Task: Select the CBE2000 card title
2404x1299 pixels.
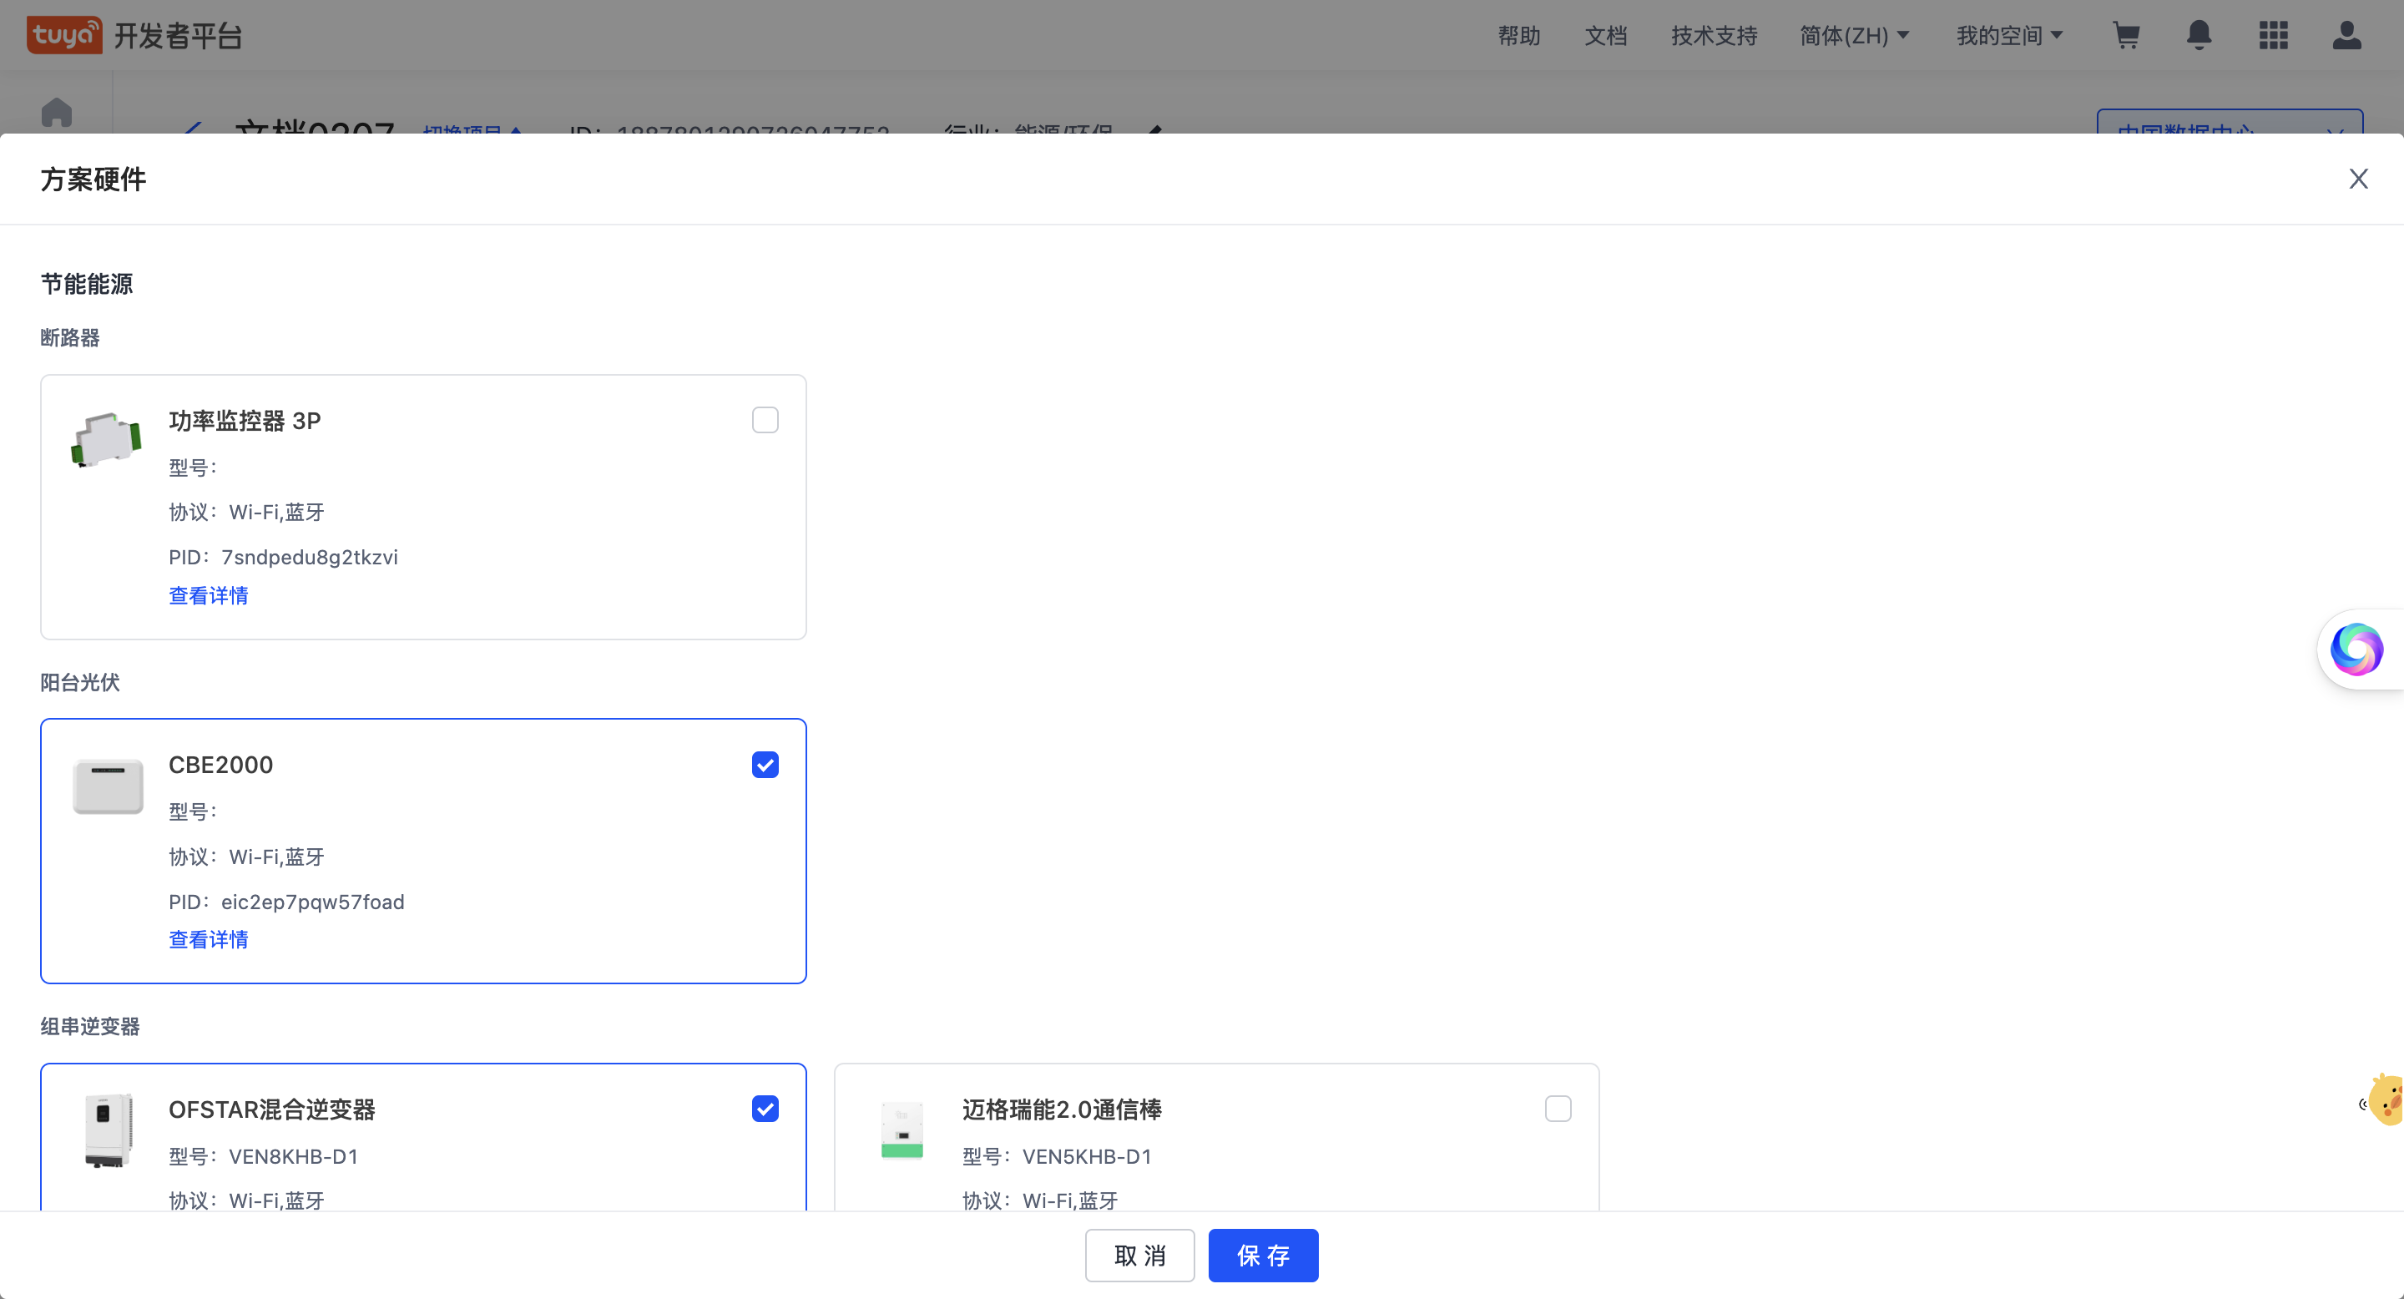Action: [x=221, y=766]
